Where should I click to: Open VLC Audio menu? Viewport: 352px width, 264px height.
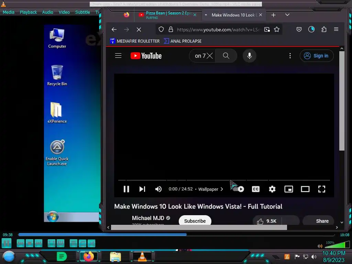click(x=47, y=12)
